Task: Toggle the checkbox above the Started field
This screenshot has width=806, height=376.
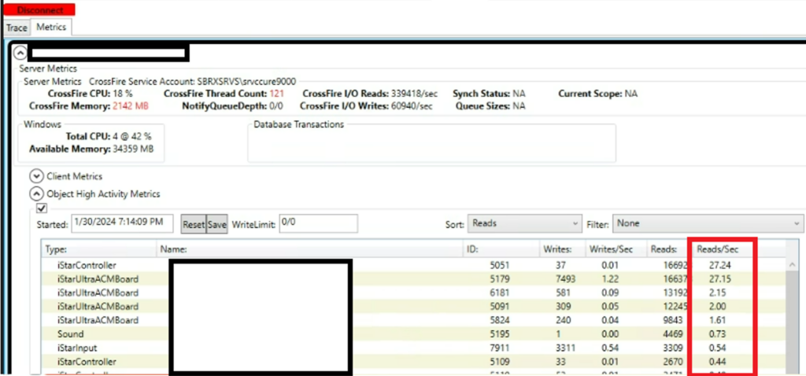Action: coord(42,208)
